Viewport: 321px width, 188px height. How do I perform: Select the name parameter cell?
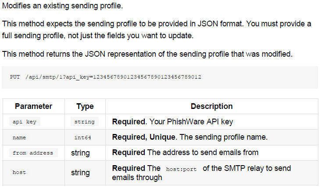click(34, 137)
